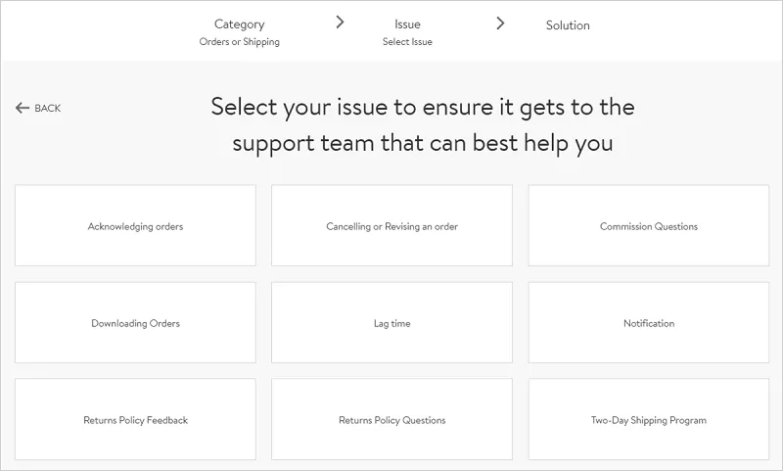Image resolution: width=783 pixels, height=471 pixels.
Task: Click the heading line "Select your issue"
Action: click(422, 107)
